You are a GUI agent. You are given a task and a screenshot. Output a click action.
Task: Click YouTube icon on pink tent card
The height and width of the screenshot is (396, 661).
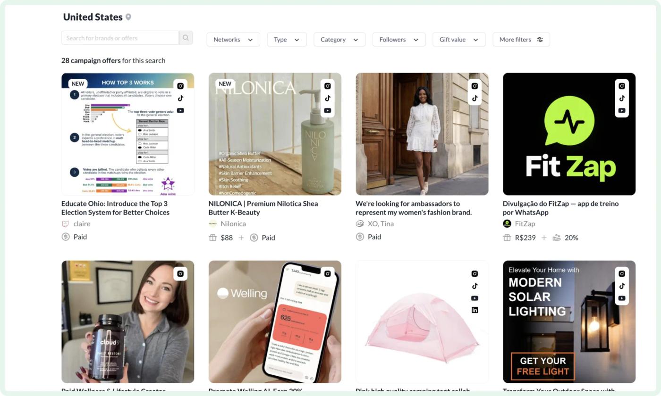[x=475, y=298]
